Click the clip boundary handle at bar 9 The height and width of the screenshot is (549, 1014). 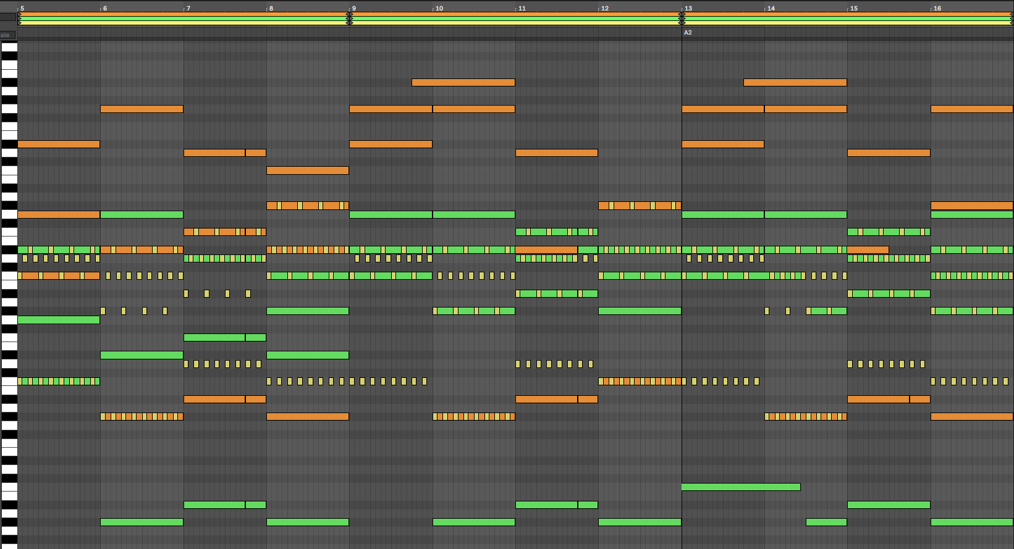(x=350, y=19)
